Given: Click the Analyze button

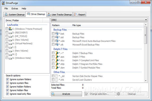Looking at the screenshot, I should point(66,94).
